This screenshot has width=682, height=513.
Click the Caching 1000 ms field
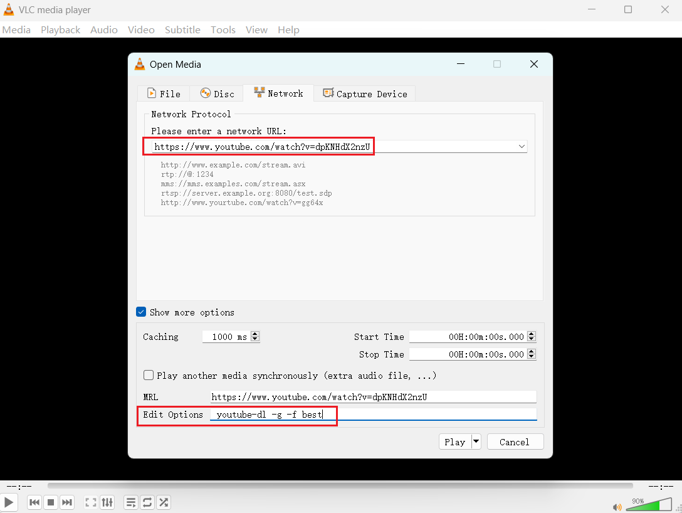pos(227,337)
